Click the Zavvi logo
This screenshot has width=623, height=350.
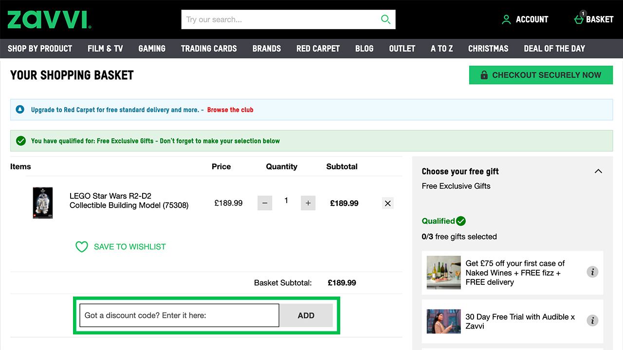(49, 19)
